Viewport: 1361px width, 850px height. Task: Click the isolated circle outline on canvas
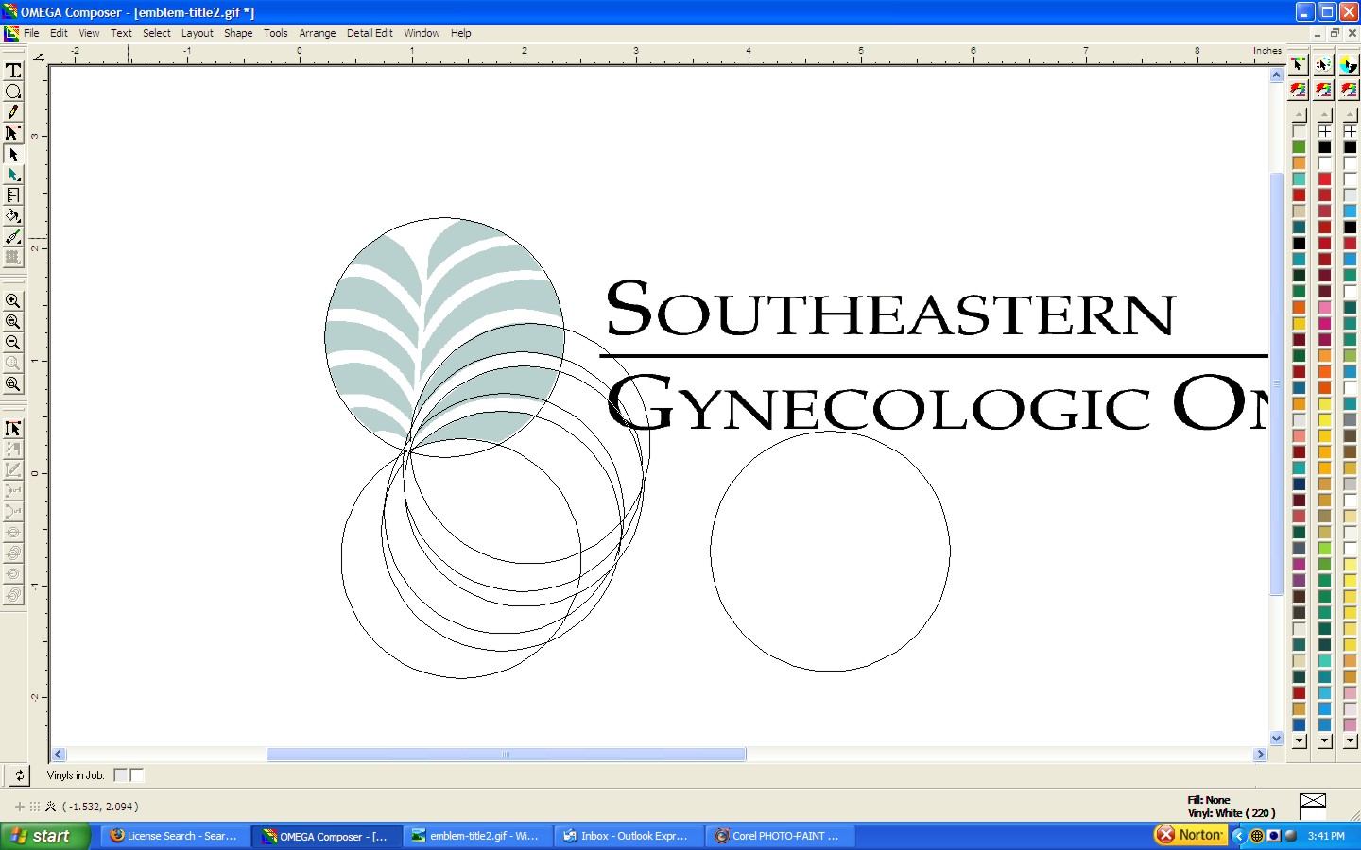tap(830, 552)
